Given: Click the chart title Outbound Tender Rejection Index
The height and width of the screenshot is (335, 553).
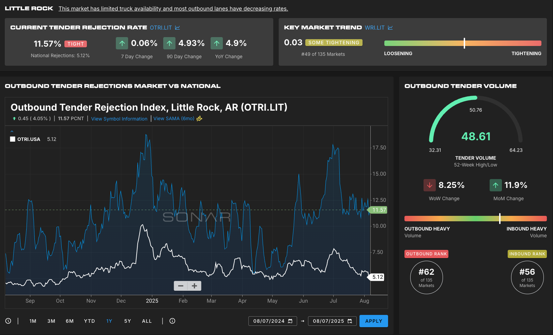Looking at the screenshot, I should (x=149, y=108).
